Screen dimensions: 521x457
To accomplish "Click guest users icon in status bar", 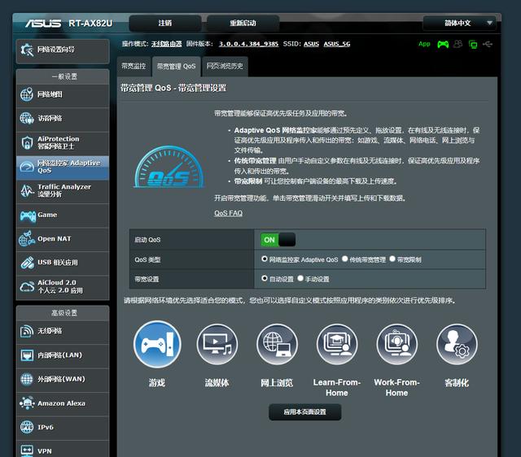I will 458,44.
